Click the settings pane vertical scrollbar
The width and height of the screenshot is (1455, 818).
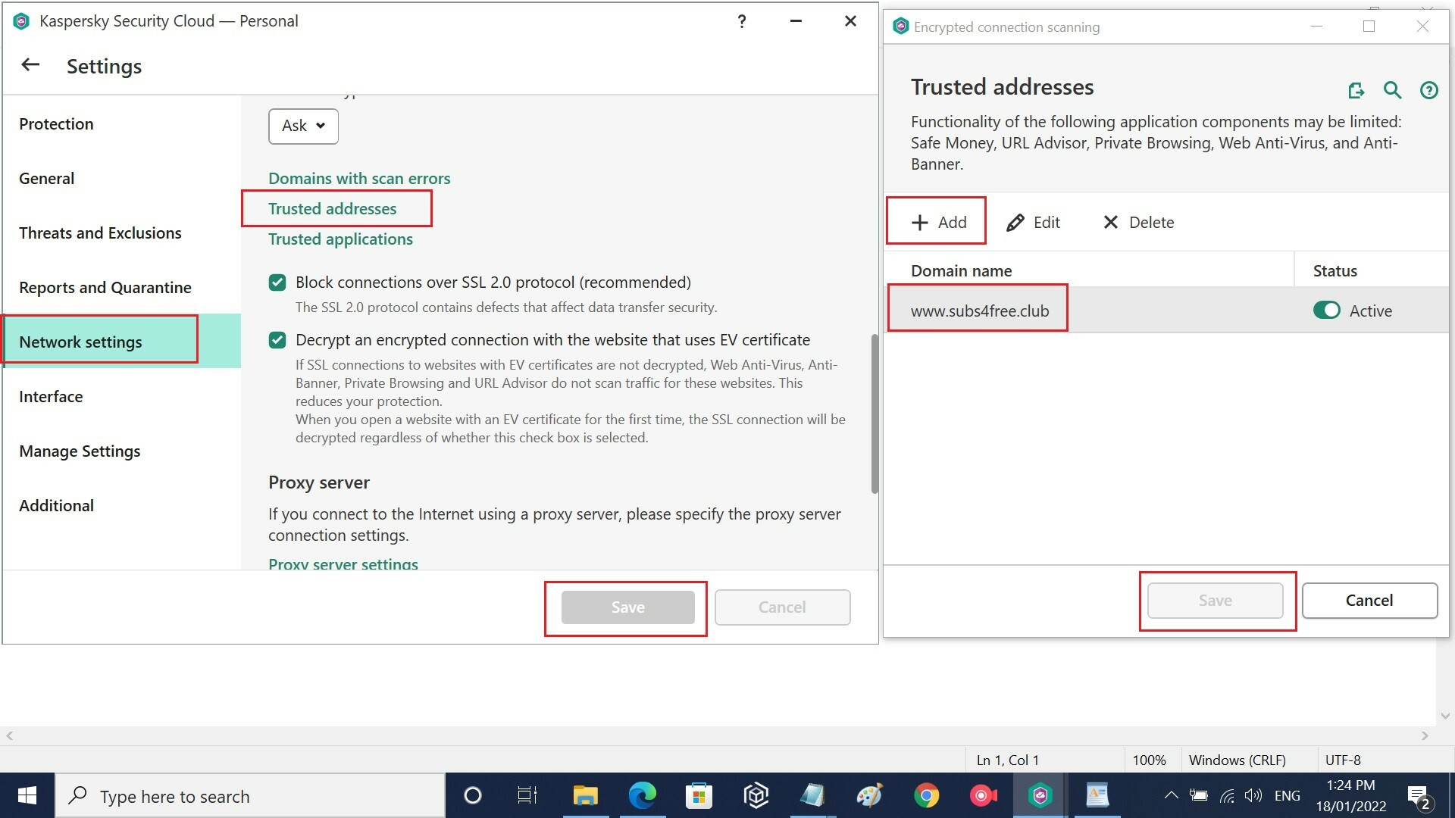[x=874, y=413]
